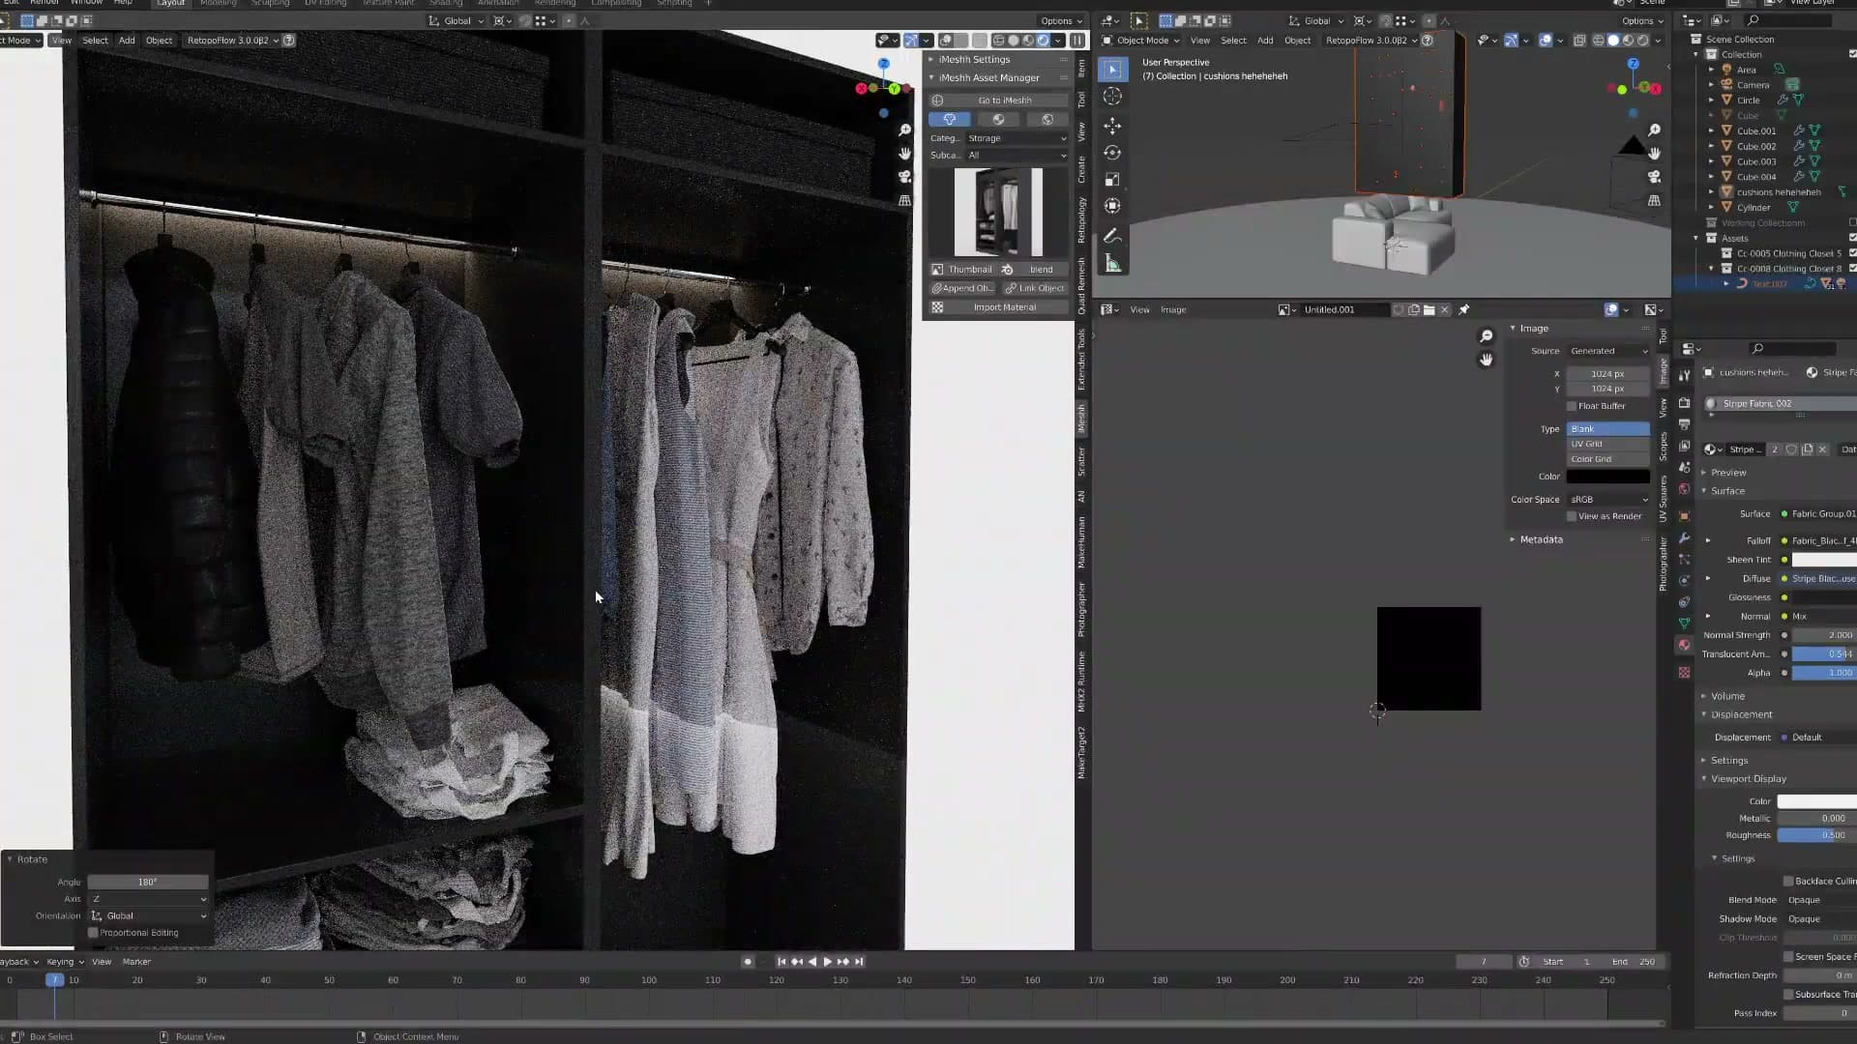
Task: Click Link Object button
Action: 1035,288
